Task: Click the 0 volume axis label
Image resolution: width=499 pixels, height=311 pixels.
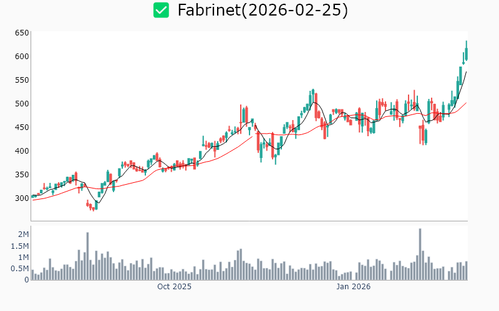Action: [x=26, y=280]
